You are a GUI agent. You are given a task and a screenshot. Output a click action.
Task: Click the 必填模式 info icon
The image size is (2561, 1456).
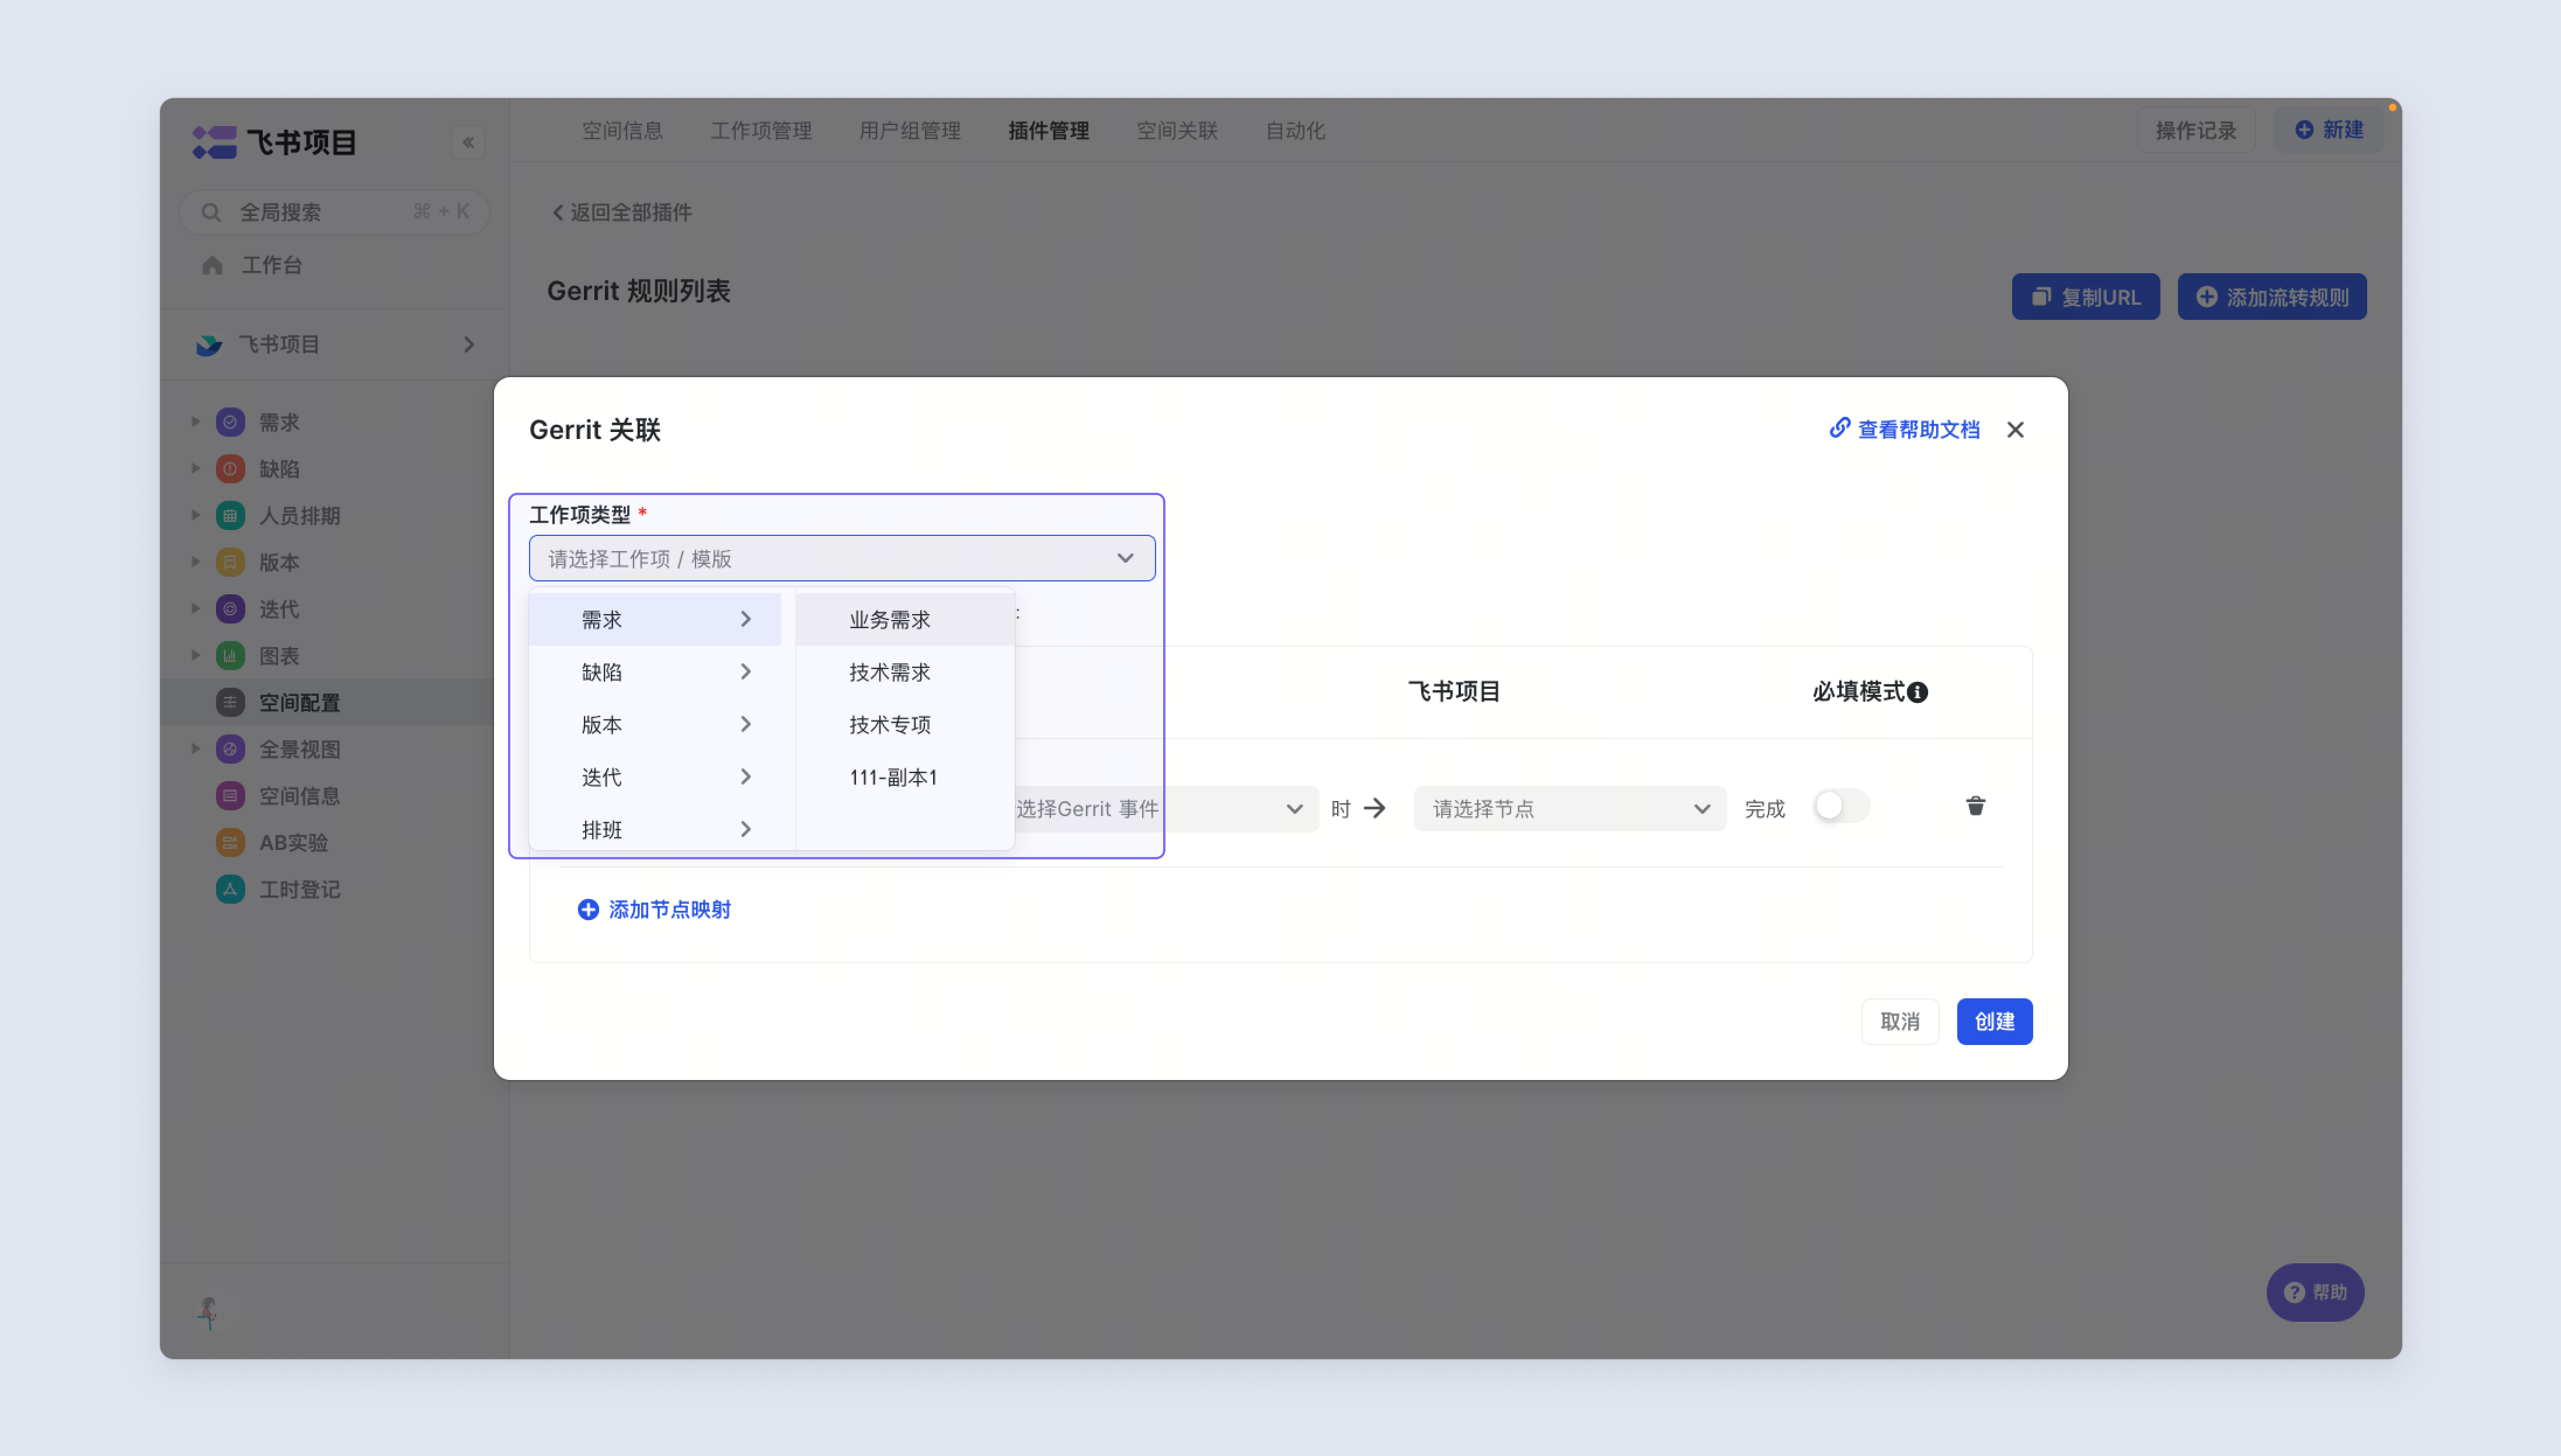(x=1917, y=692)
